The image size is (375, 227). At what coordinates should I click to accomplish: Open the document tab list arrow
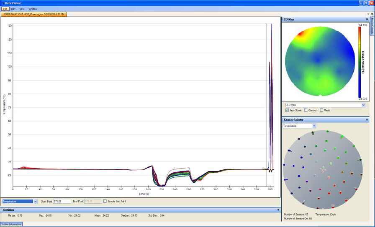[367, 14]
